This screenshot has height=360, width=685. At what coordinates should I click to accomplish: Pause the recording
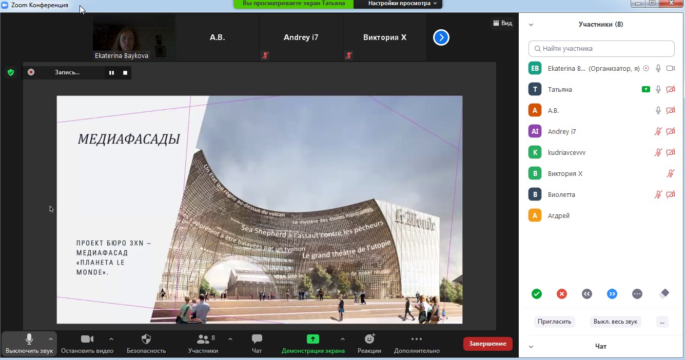point(111,73)
